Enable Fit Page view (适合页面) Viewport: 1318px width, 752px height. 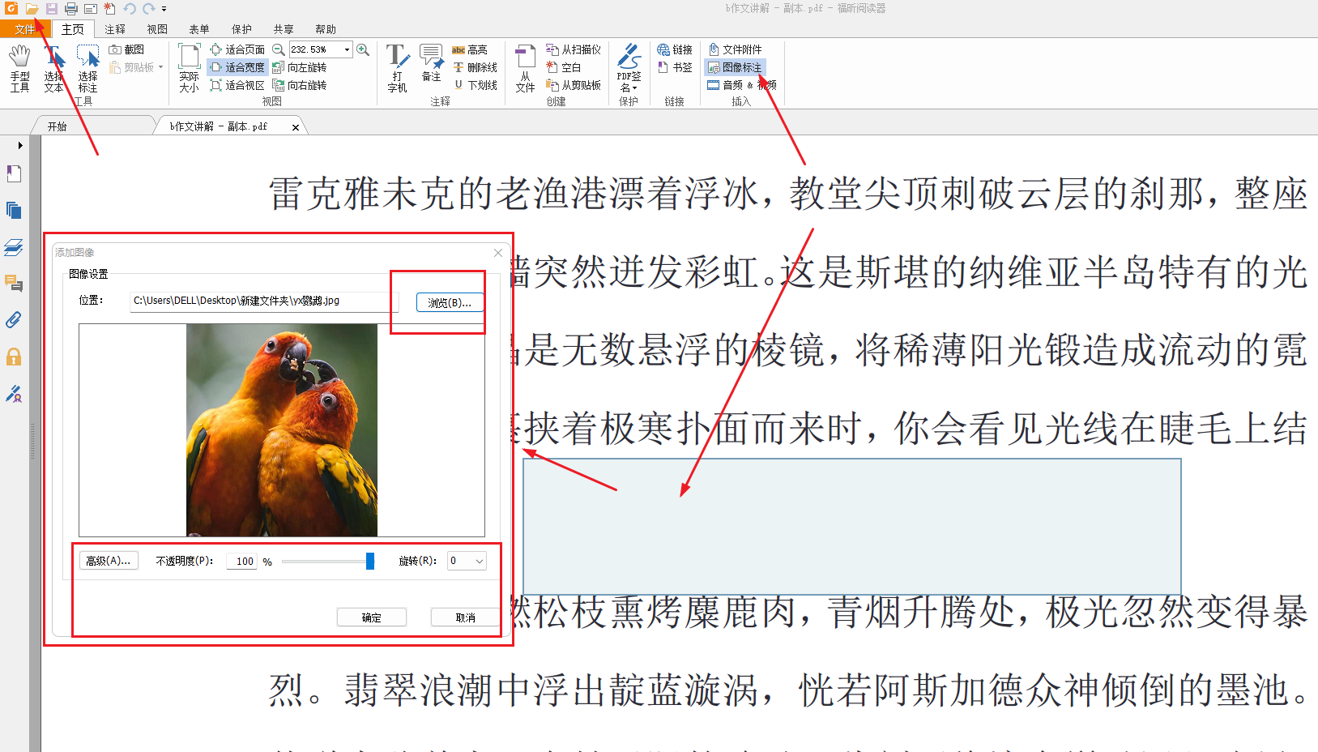click(x=237, y=49)
